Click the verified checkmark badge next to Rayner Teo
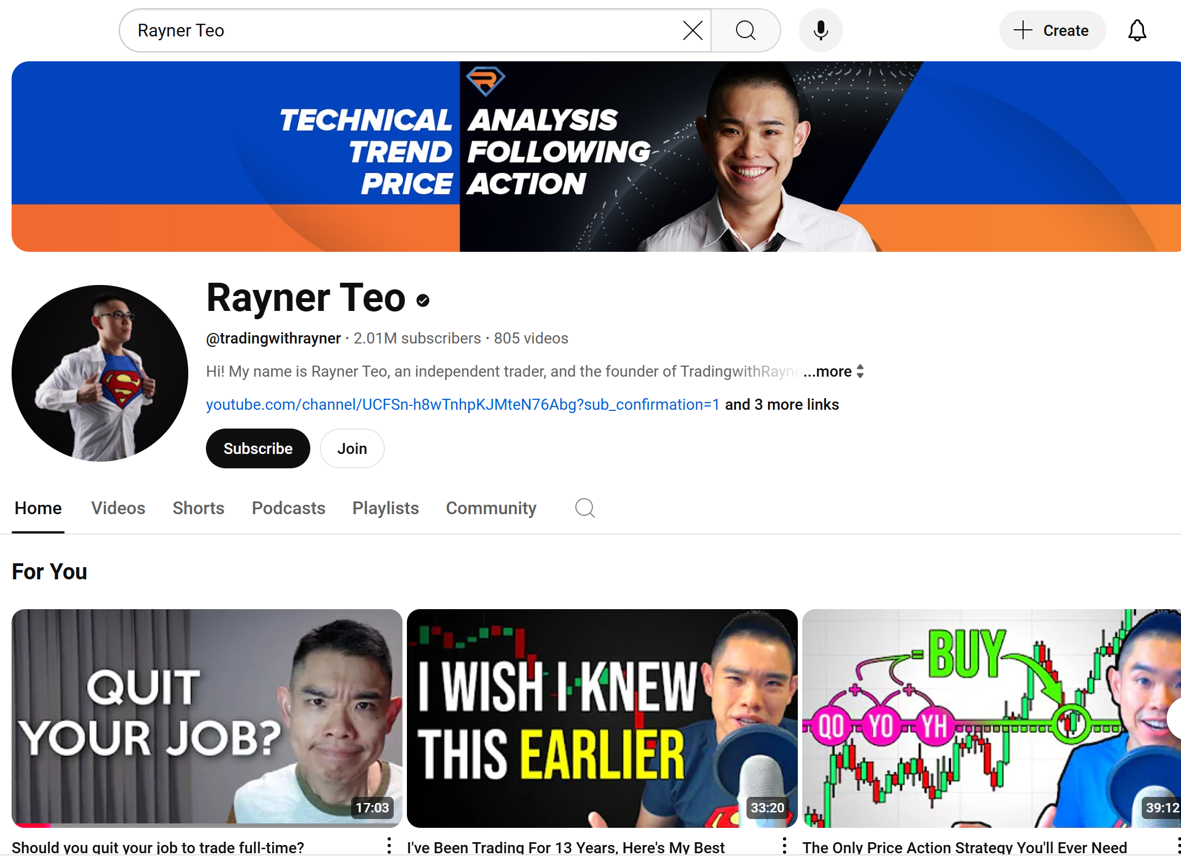This screenshot has width=1181, height=856. pos(423,300)
